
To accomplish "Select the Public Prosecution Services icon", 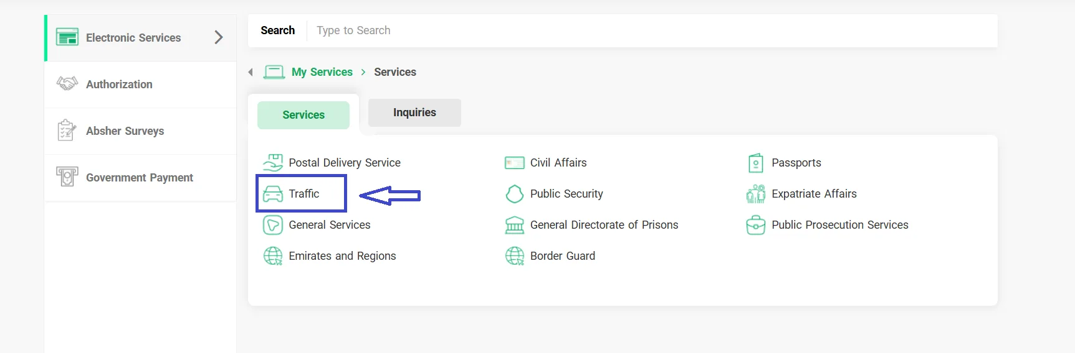I will 755,225.
